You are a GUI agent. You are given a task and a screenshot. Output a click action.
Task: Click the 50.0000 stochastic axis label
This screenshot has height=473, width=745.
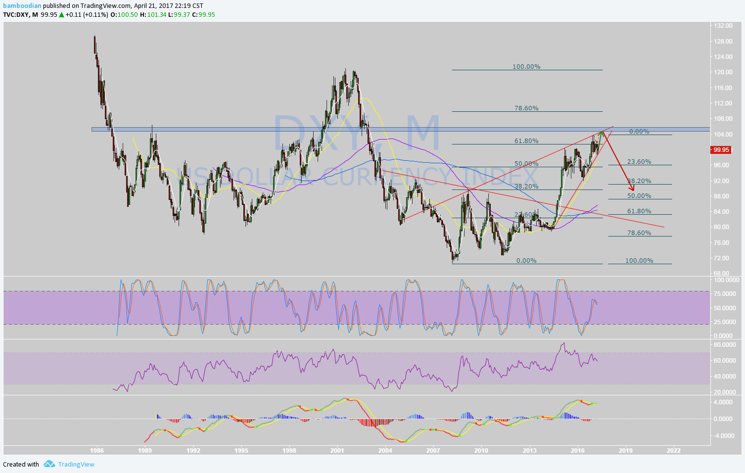(x=725, y=308)
